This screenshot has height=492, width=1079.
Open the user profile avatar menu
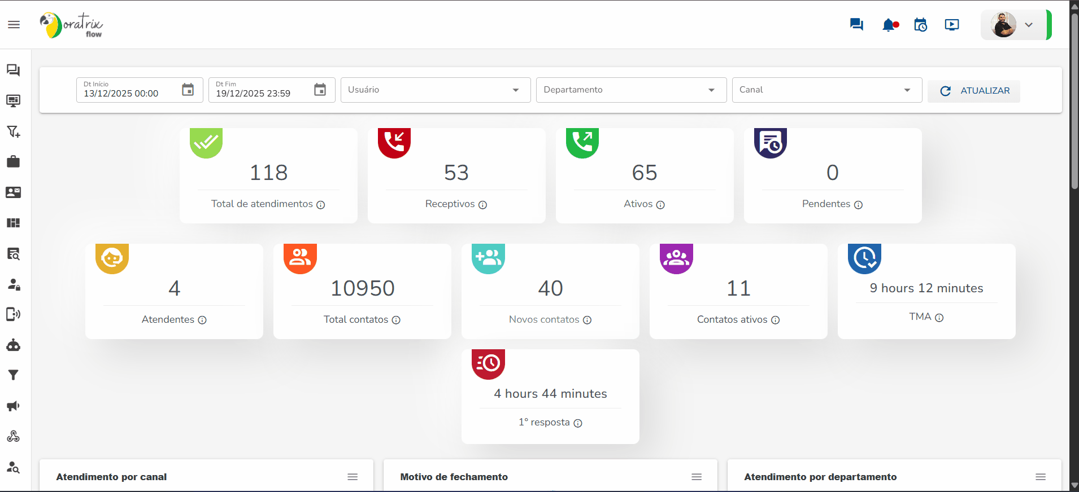(1015, 25)
